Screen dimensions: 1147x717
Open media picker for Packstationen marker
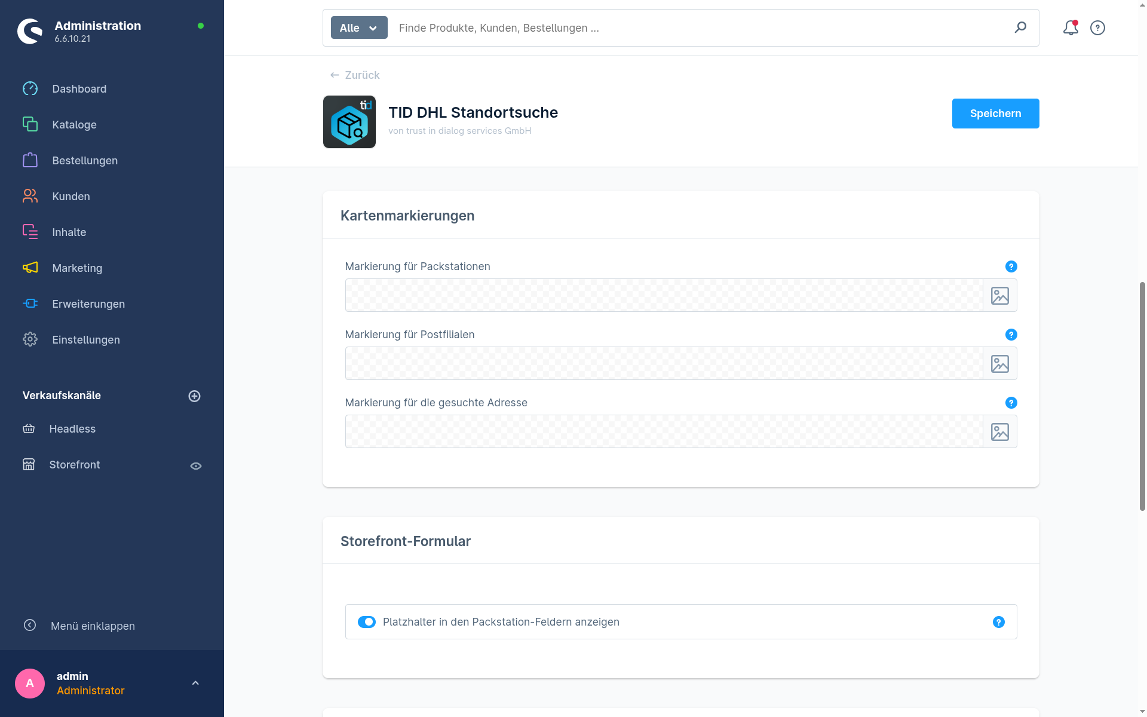[1000, 295]
